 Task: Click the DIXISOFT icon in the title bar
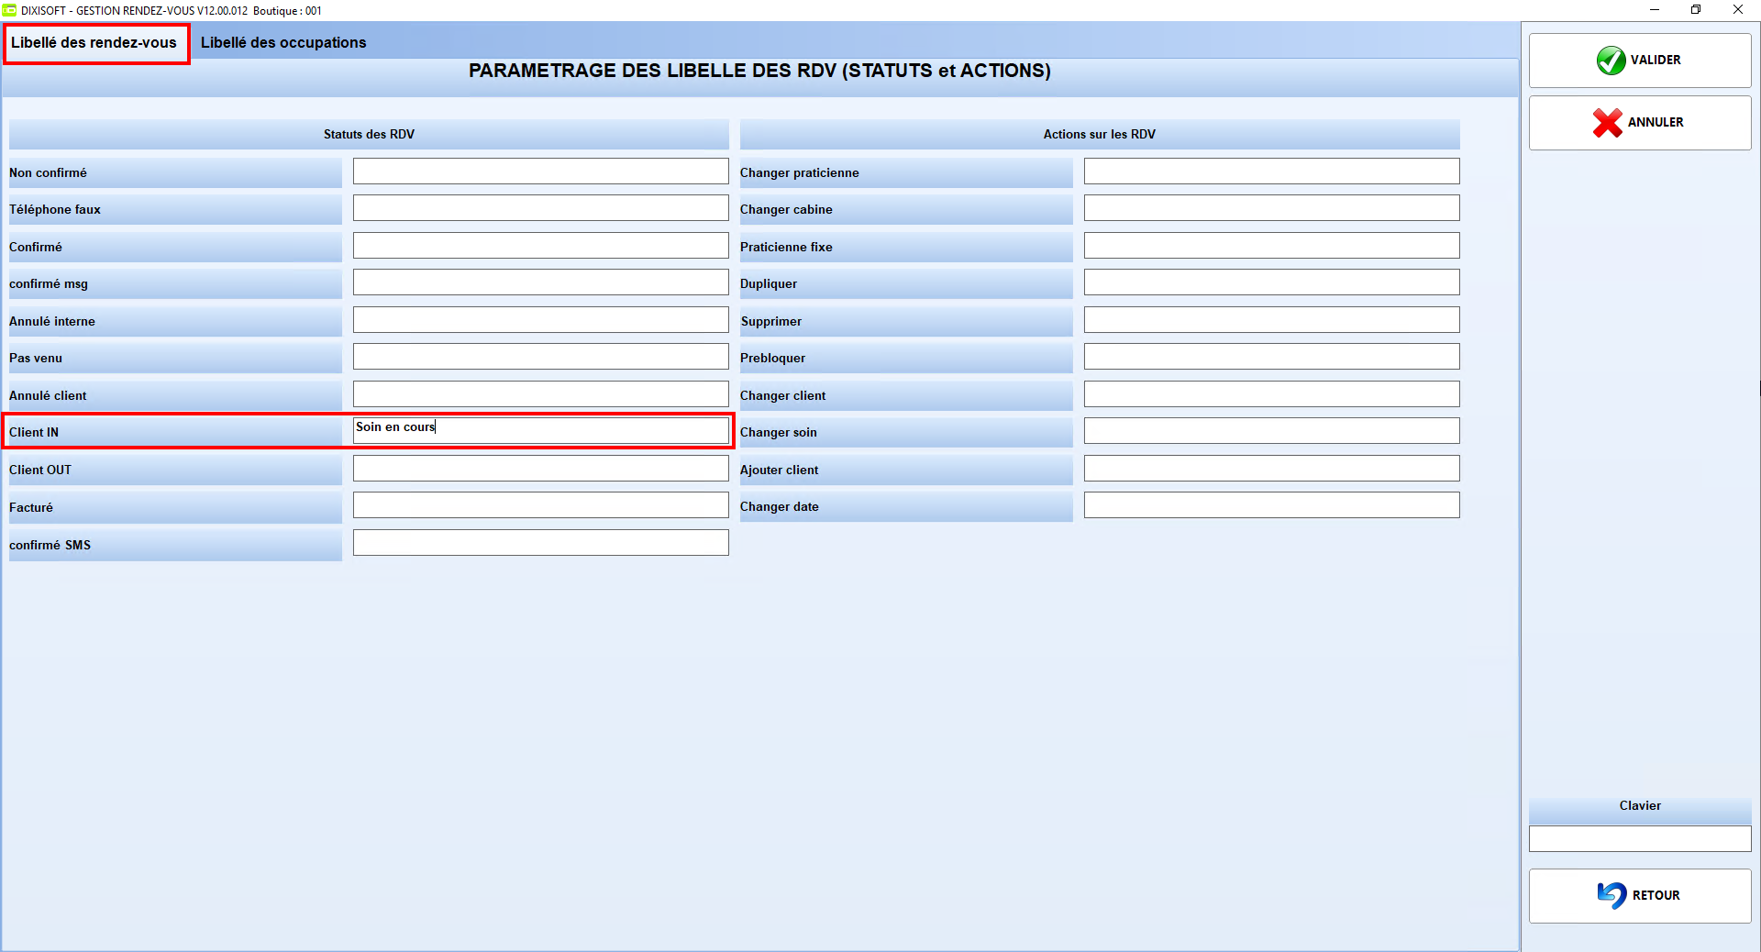(12, 10)
